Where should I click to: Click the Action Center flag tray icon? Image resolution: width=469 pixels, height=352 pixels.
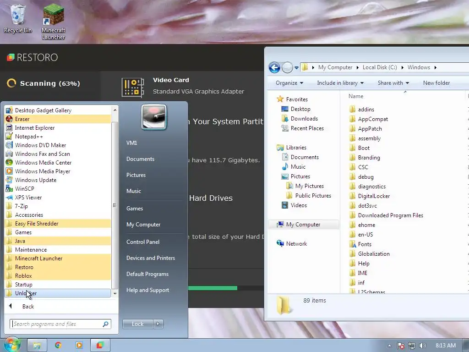click(x=400, y=346)
